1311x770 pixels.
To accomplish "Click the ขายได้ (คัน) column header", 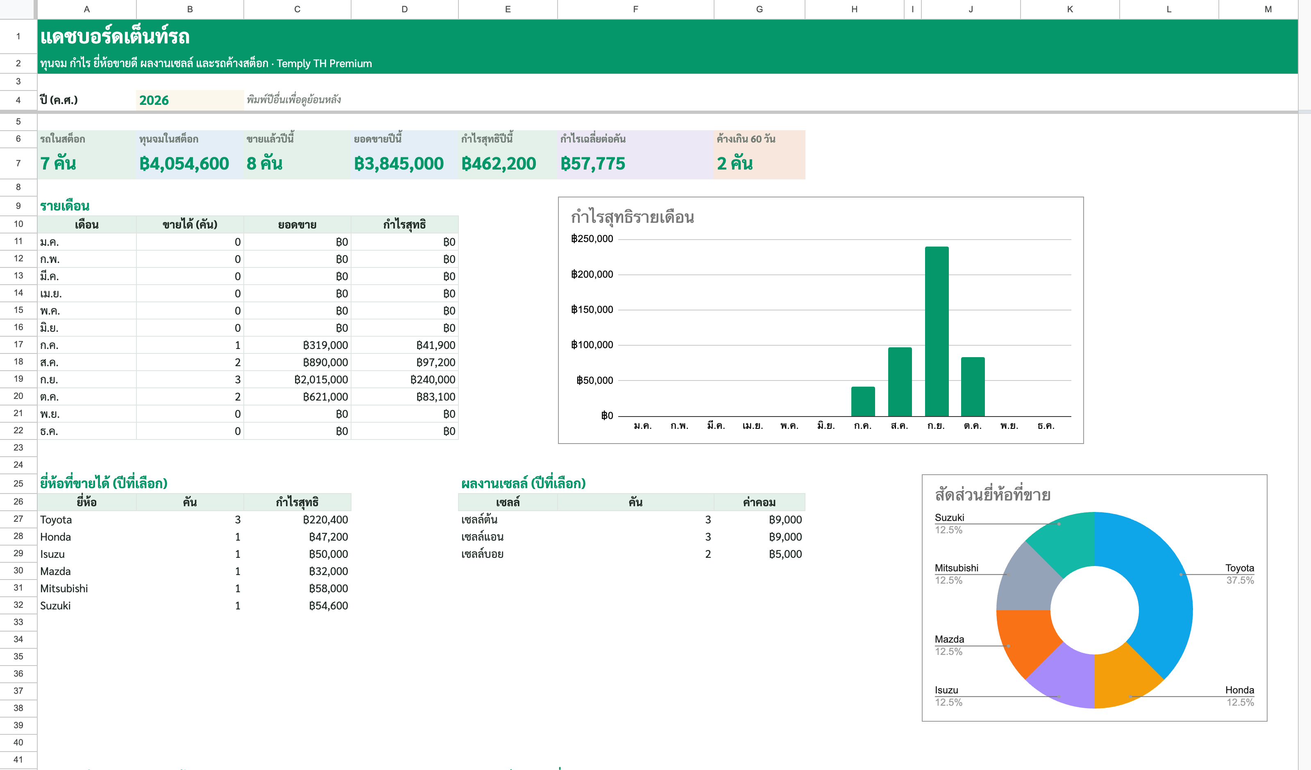I will click(190, 225).
